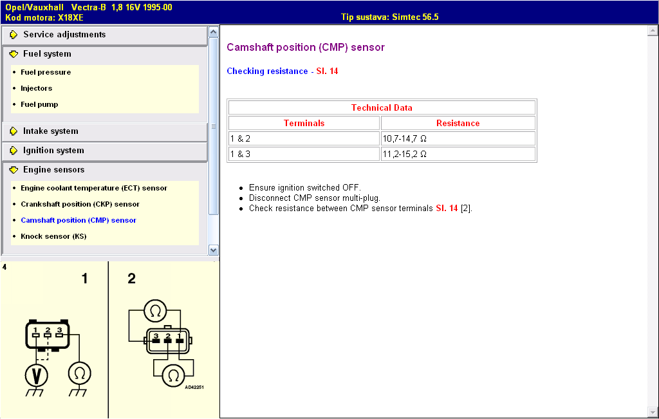Click the Technical Data table title

click(x=382, y=107)
